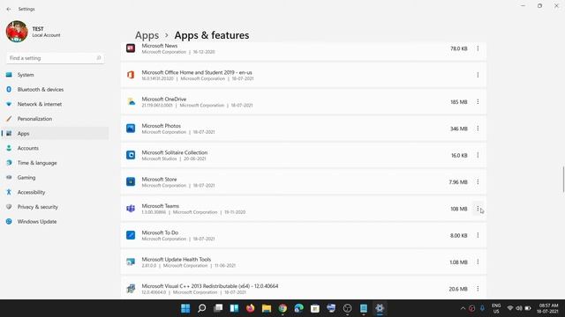Open Bluetooth & devices settings
Viewport: 565px width, 317px height.
[55, 90]
